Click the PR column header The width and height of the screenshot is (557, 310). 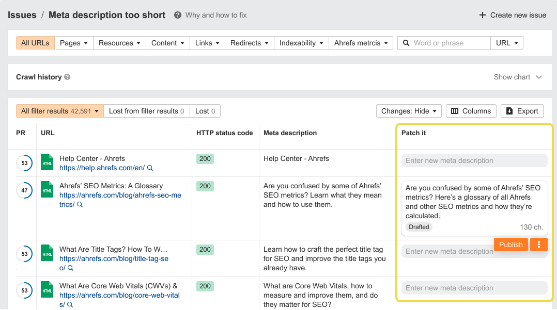tap(21, 133)
